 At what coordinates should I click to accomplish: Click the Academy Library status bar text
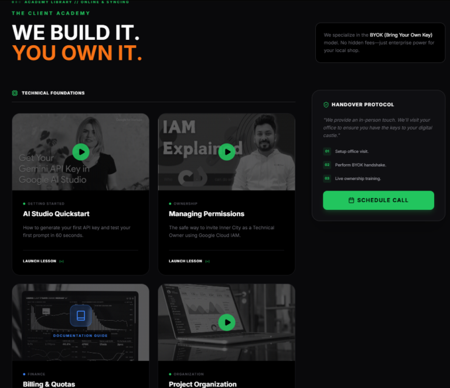(77, 2)
